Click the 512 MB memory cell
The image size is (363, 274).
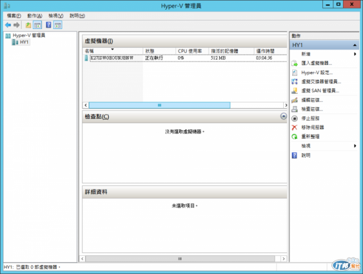(218, 58)
